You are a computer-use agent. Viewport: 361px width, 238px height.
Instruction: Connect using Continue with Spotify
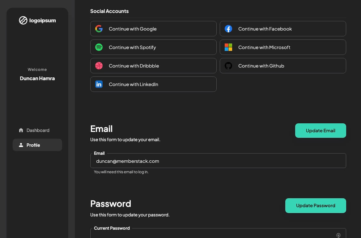[x=153, y=47]
